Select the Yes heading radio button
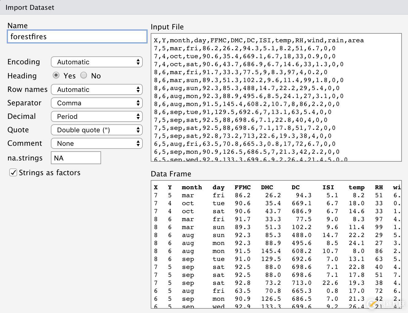The width and height of the screenshot is (408, 313). click(x=56, y=75)
